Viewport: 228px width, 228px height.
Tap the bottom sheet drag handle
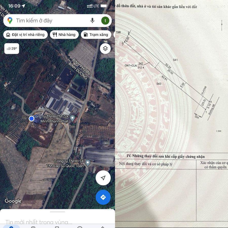[x=58, y=212]
